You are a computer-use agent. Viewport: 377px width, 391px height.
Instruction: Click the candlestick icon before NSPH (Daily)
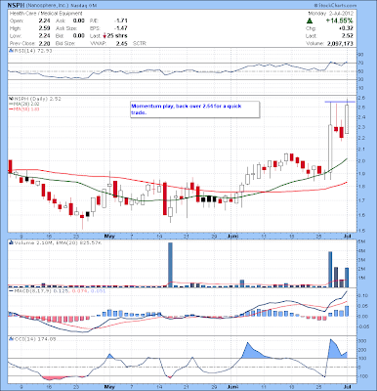pyautogui.click(x=11, y=98)
